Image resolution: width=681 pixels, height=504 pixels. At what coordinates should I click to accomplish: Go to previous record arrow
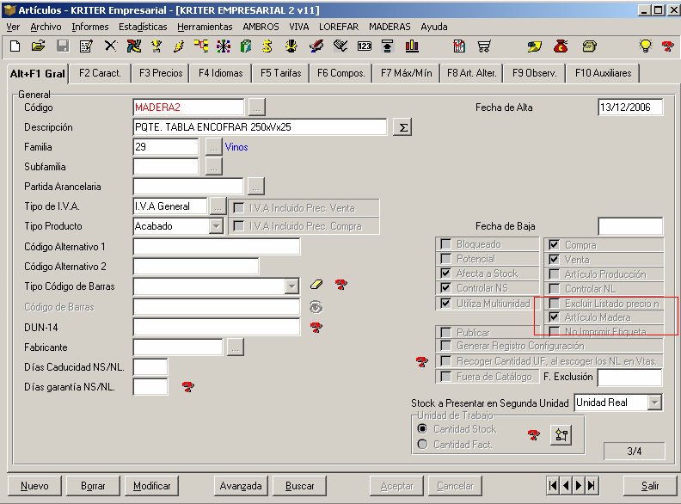pos(566,485)
